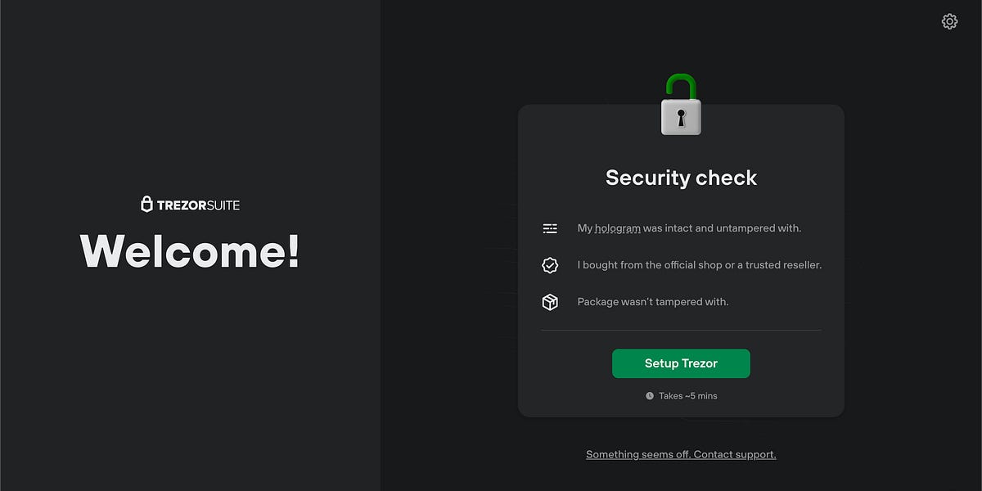982x491 pixels.
Task: Click the hologram lines icon
Action: (549, 228)
